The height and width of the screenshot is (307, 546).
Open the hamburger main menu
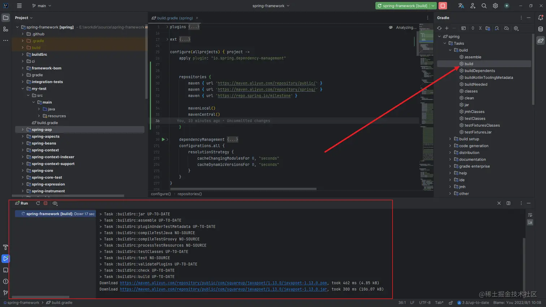pyautogui.click(x=19, y=5)
